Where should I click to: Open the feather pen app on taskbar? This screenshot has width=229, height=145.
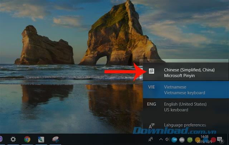click(41, 140)
